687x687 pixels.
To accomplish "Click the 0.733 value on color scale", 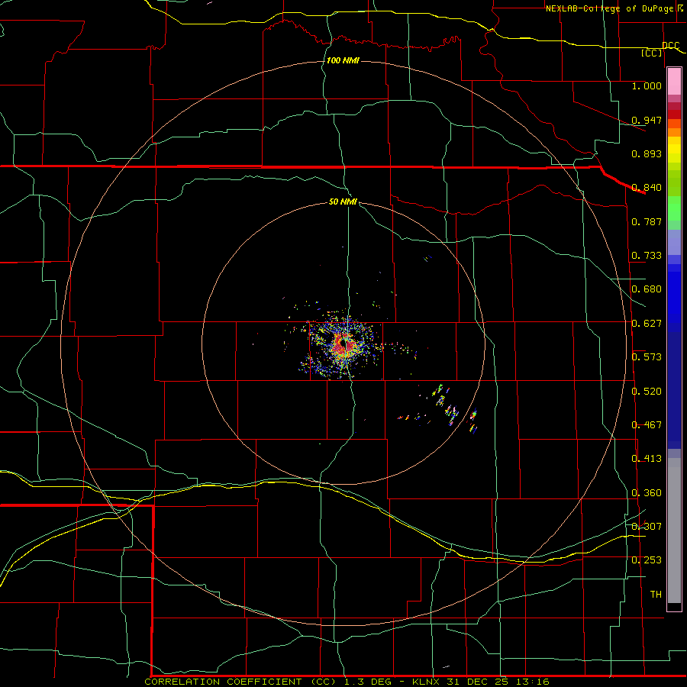I will (647, 256).
